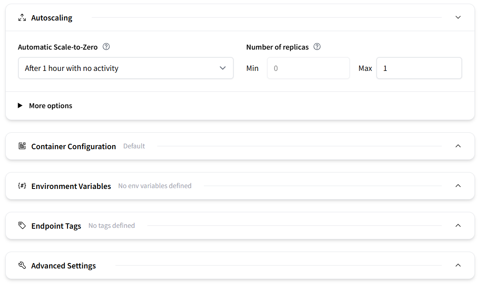Screen dimensions: 479x284
Task: Expand the More options disclosure triangle
Action: point(20,105)
